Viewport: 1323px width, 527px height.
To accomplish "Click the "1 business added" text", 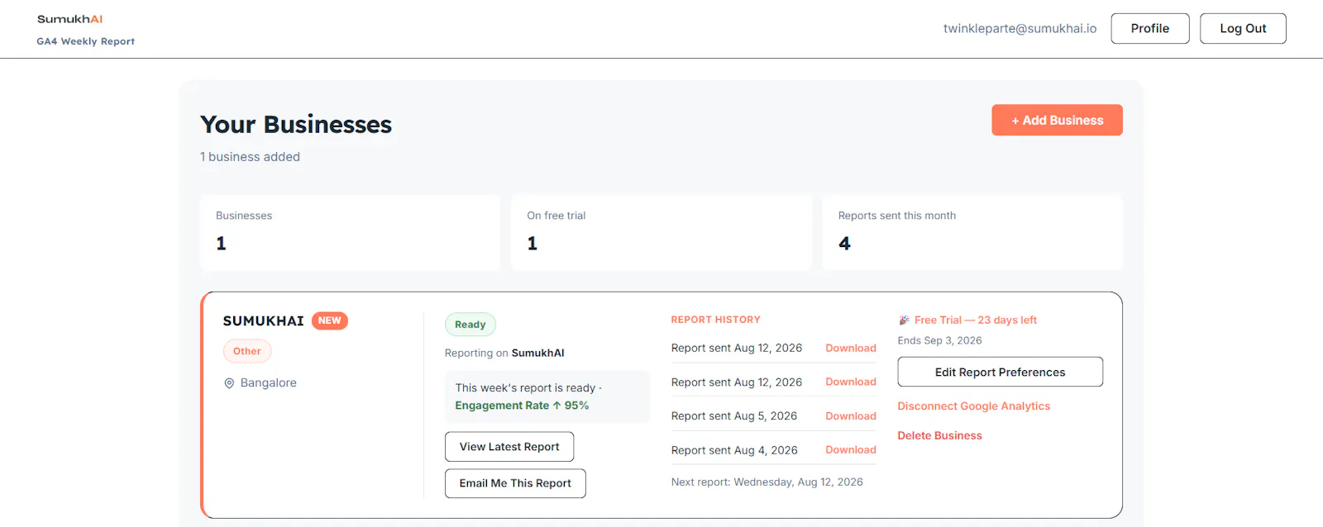I will click(250, 157).
